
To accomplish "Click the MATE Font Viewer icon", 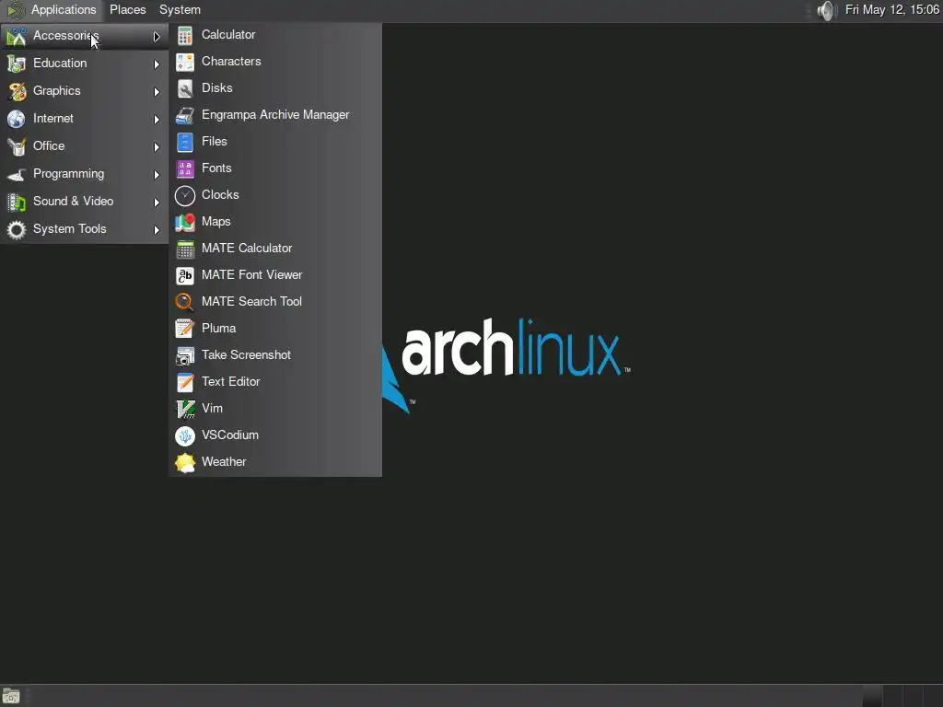I will 184,275.
